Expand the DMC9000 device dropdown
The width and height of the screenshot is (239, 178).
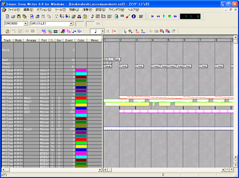pyautogui.click(x=25, y=24)
